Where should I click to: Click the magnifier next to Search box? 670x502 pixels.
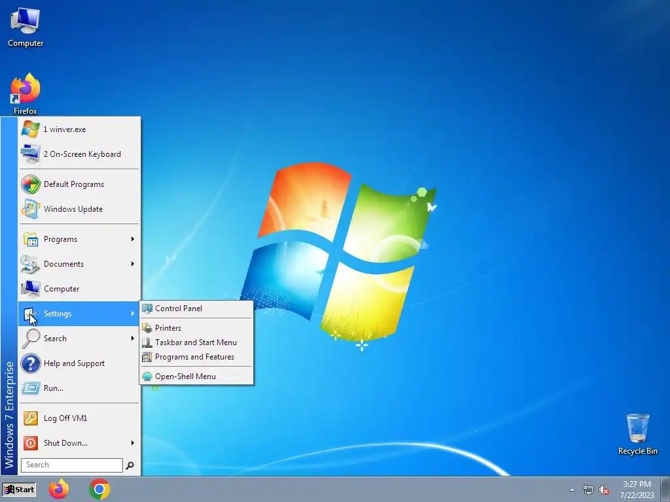(130, 465)
